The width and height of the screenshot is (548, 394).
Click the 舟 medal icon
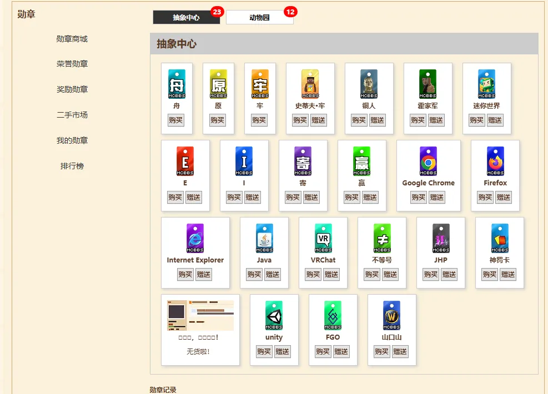coord(177,84)
